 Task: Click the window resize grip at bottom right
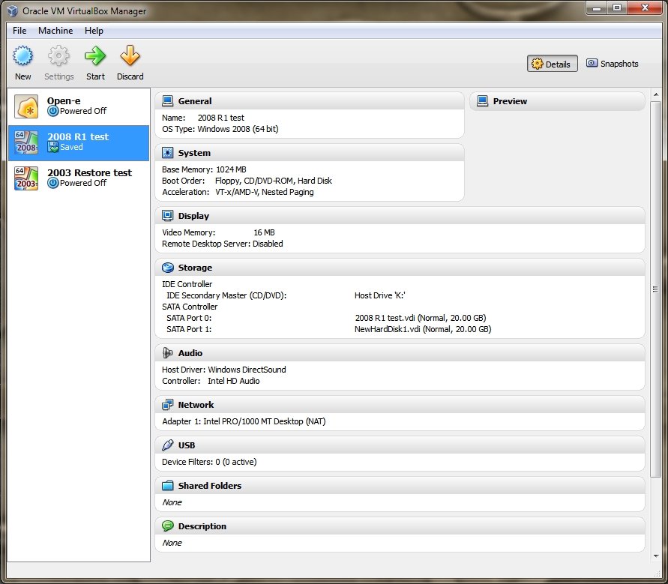[657, 574]
